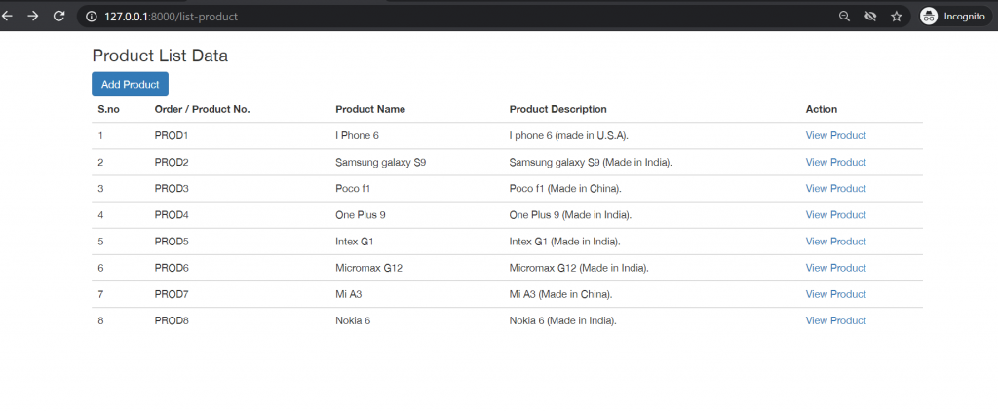This screenshot has height=411, width=998.
Task: Open View Product for Samsung galaxy S9
Action: tap(835, 162)
